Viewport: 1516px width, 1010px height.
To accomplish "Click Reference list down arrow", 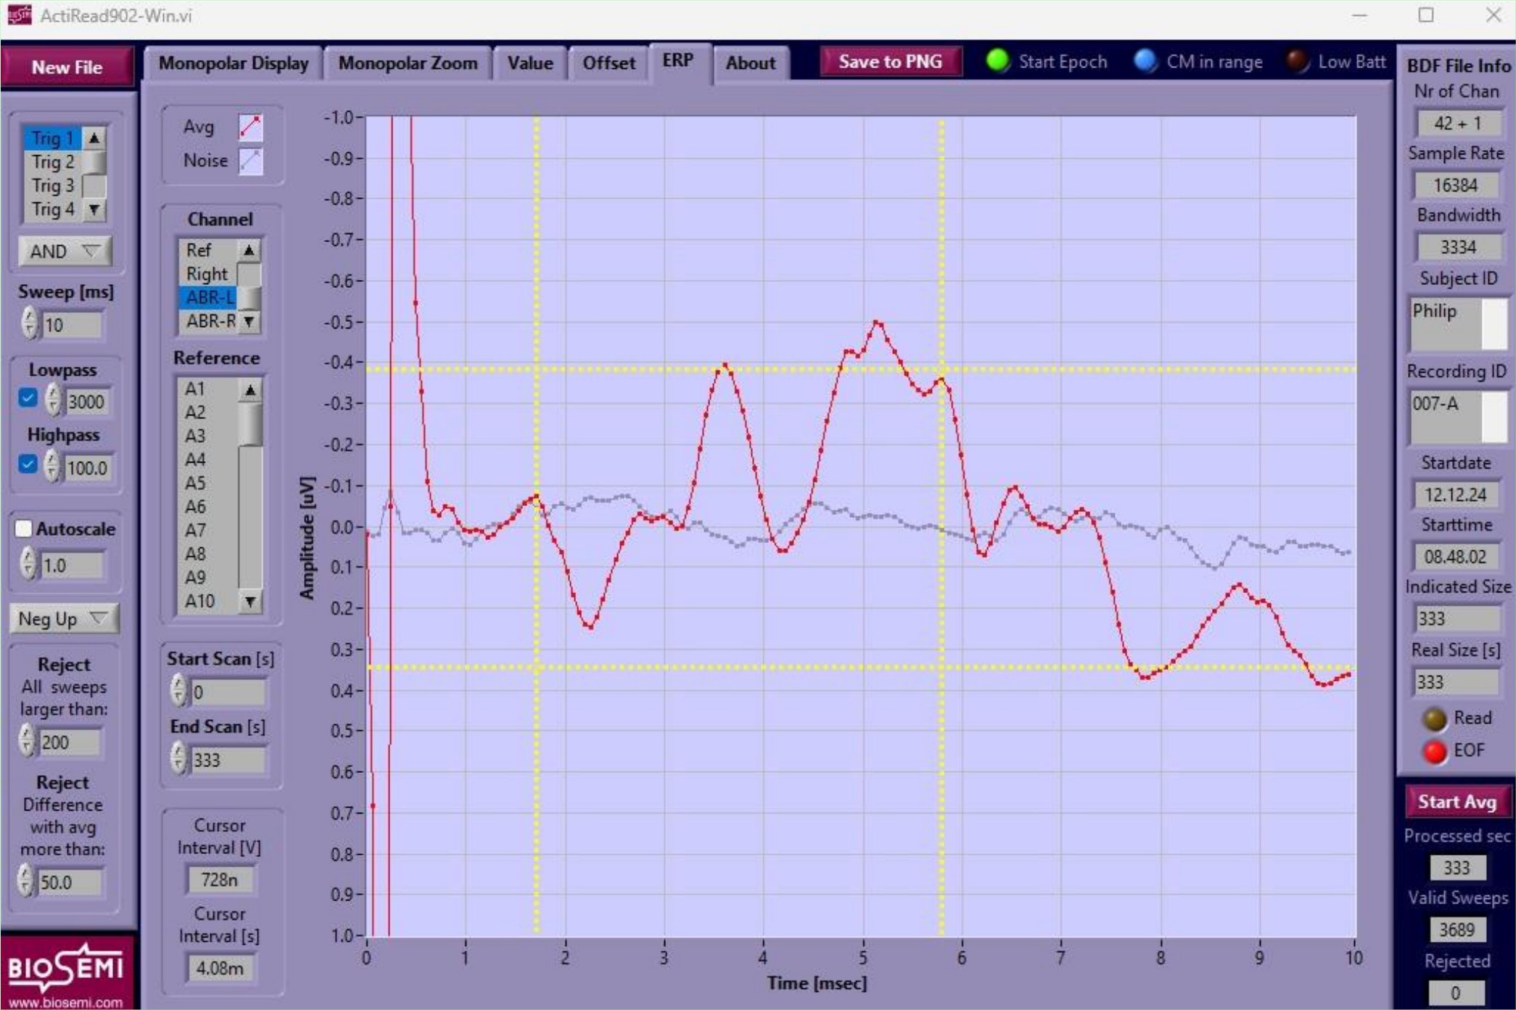I will 250,601.
